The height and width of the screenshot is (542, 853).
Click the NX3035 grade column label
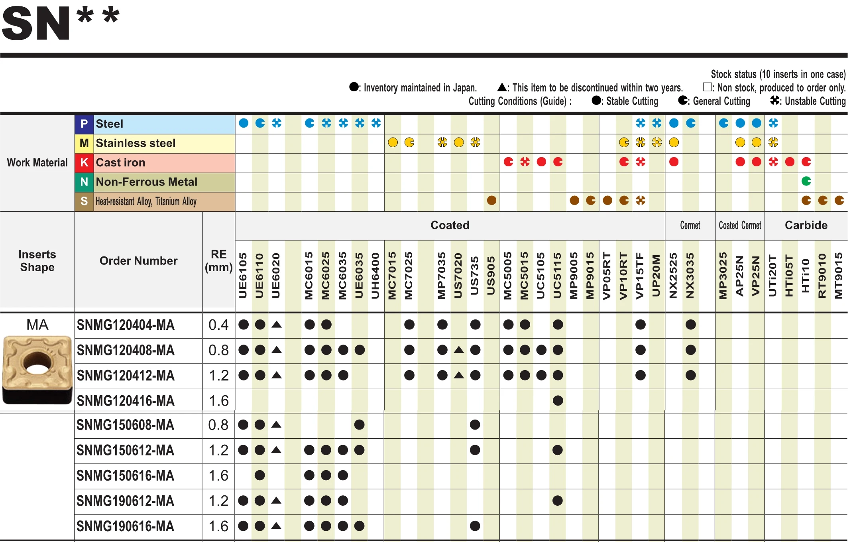(x=690, y=276)
